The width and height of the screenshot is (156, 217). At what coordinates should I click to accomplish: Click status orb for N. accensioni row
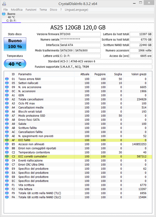7,91
